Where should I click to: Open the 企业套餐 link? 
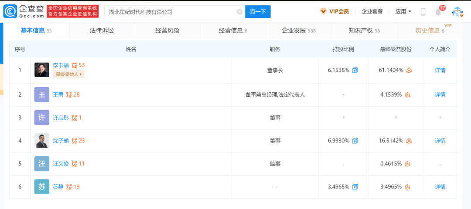(372, 12)
